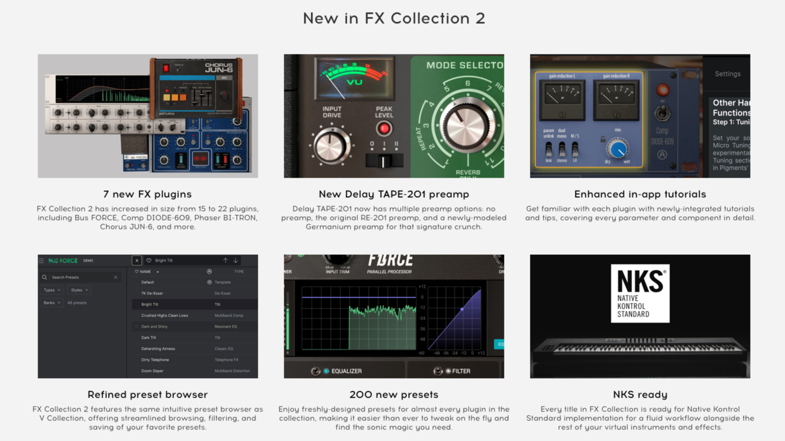The image size is (785, 441).
Task: Go to previous preset with the up arrow
Action: [225, 260]
